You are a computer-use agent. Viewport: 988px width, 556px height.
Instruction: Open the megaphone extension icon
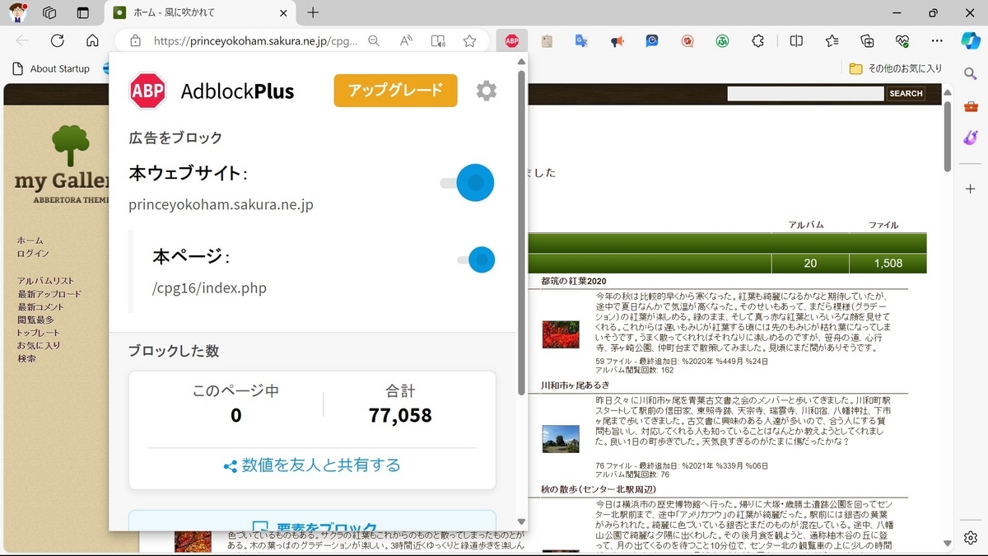tap(617, 40)
